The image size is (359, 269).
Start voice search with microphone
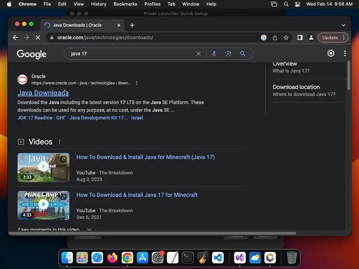[x=214, y=54]
